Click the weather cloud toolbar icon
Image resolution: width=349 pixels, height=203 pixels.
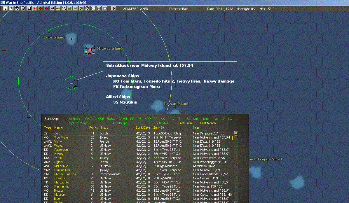[104, 8]
